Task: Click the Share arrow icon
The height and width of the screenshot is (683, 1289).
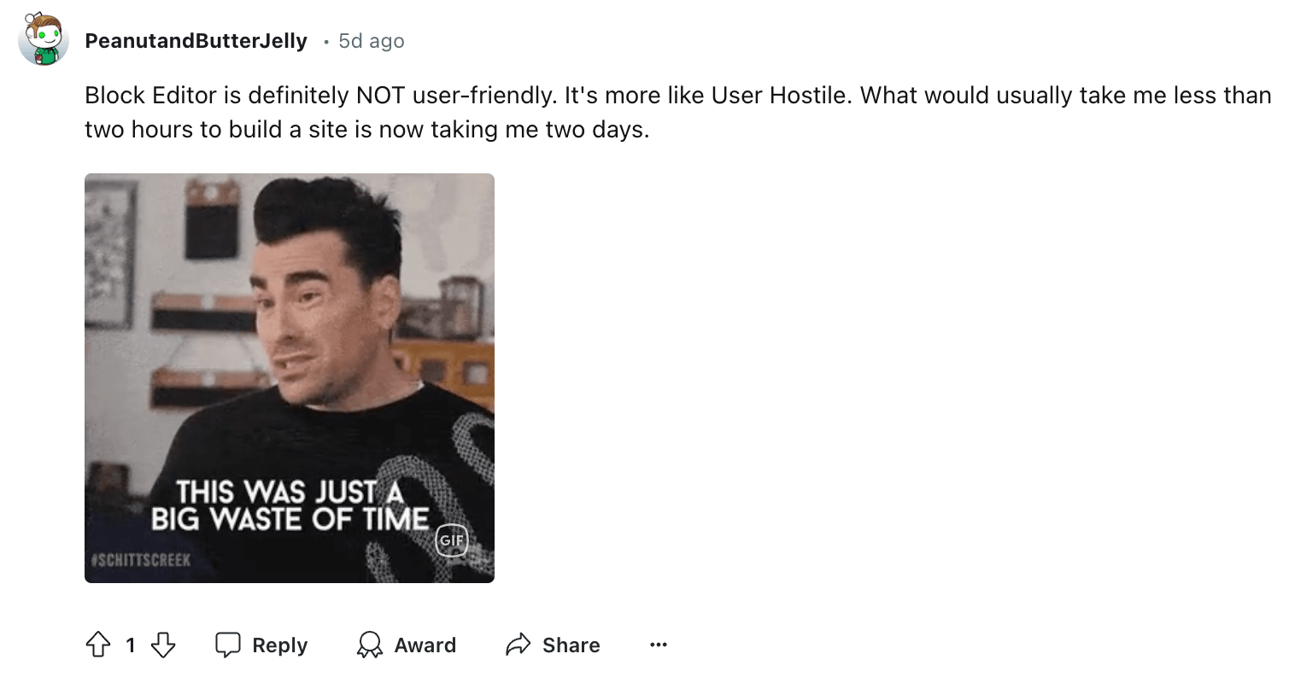Action: coord(518,645)
